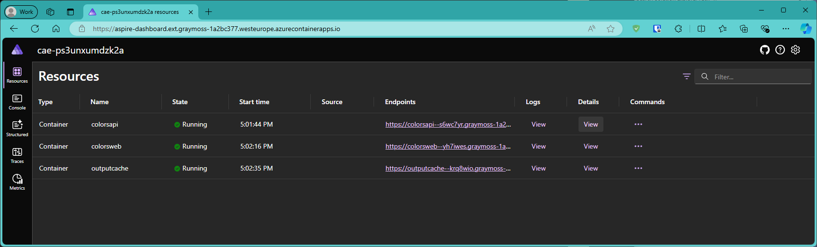Open the GitHub repository icon link

click(765, 50)
